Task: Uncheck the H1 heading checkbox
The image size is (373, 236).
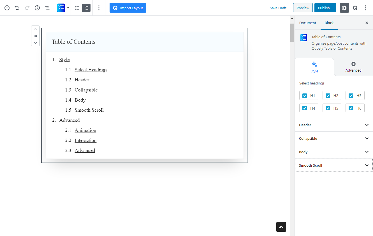Action: coord(305,96)
